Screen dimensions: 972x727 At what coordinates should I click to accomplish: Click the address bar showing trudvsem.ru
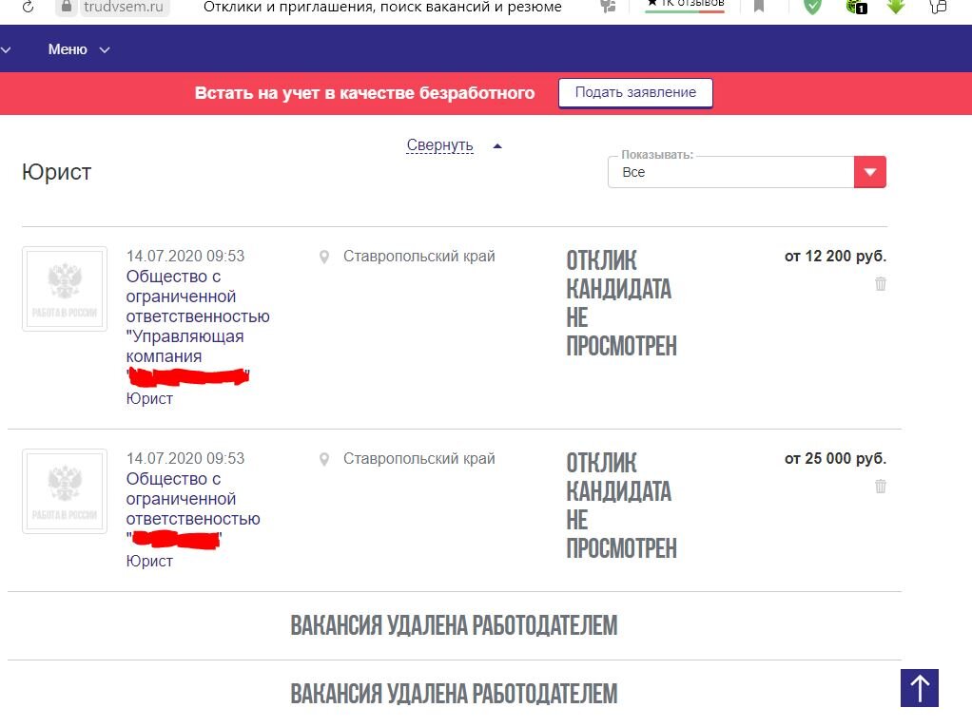[x=124, y=7]
